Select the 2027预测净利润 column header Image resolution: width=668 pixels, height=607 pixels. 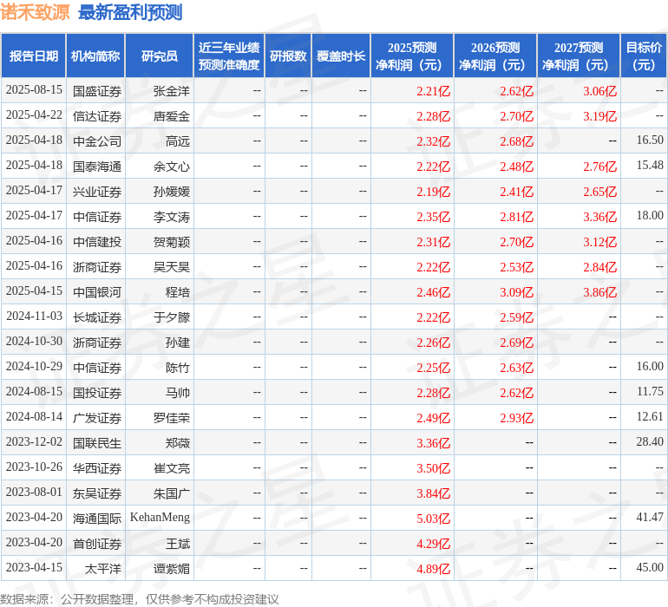pyautogui.click(x=579, y=55)
